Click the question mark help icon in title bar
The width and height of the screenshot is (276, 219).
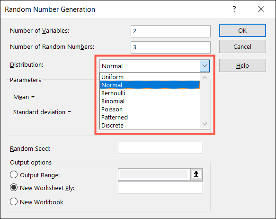tap(234, 9)
